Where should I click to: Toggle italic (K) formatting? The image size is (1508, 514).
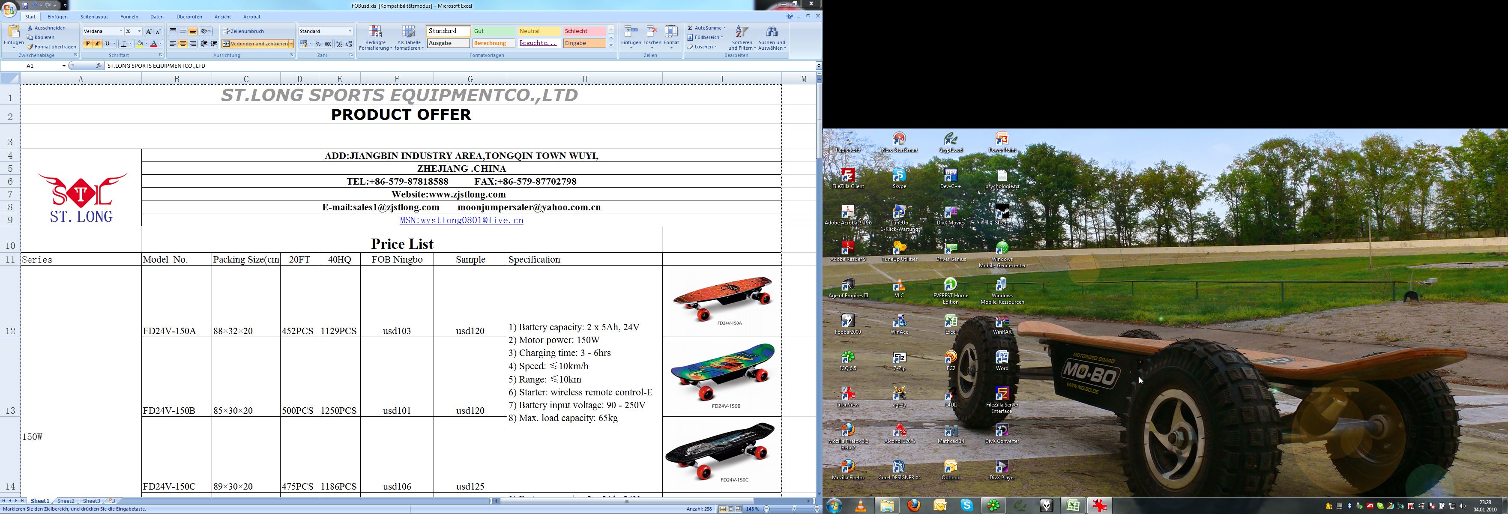pos(97,44)
